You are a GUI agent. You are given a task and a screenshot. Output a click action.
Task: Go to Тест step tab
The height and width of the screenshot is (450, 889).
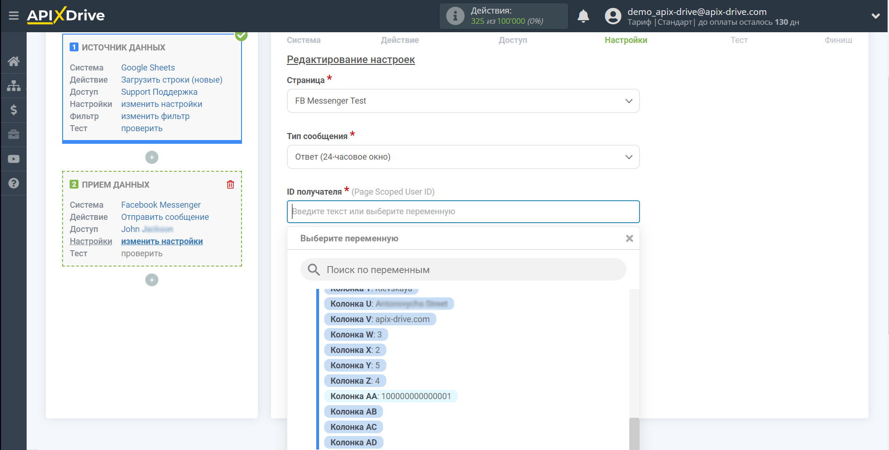739,40
